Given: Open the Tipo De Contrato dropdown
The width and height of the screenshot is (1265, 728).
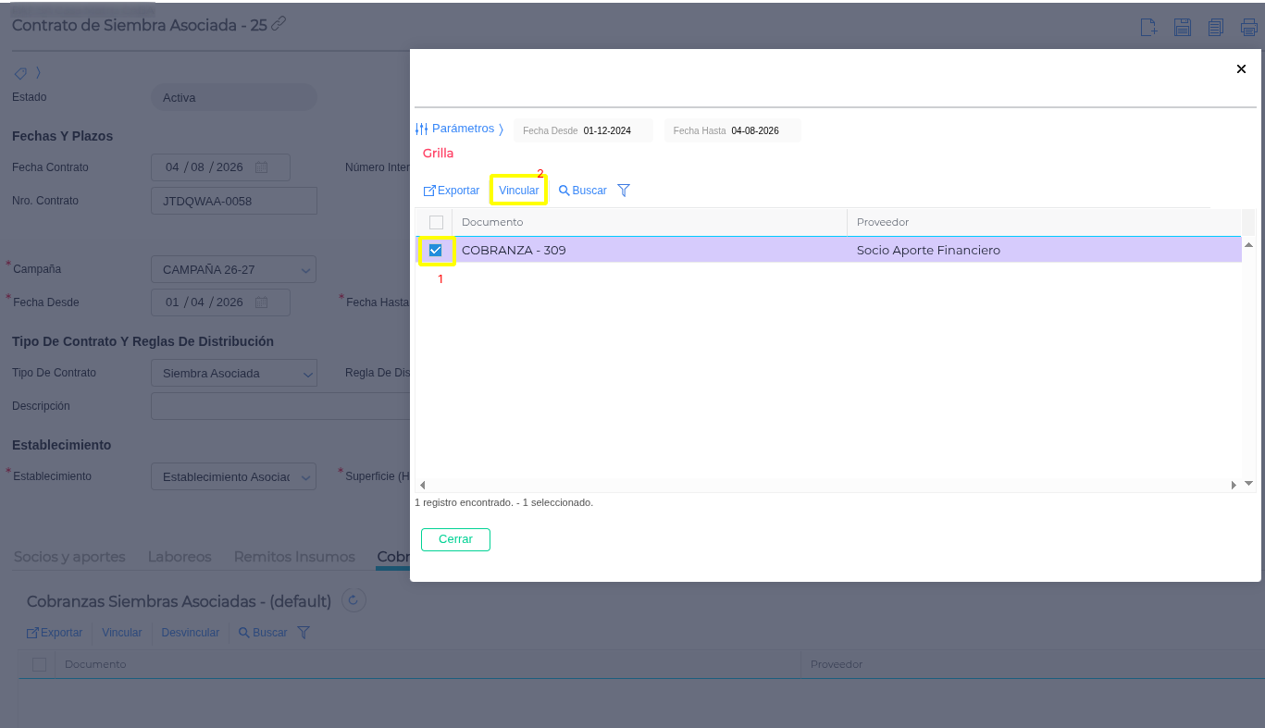Looking at the screenshot, I should (x=233, y=373).
